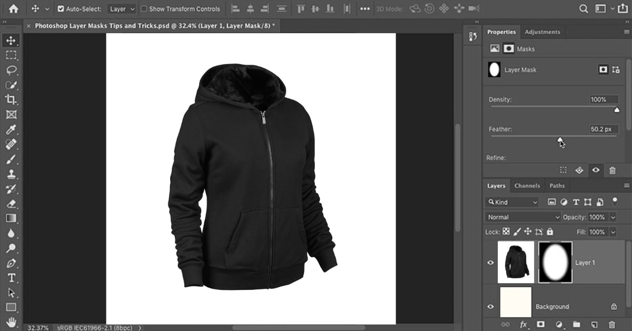The image size is (632, 331).
Task: Select the Rectangular Marquee tool
Action: [11, 55]
